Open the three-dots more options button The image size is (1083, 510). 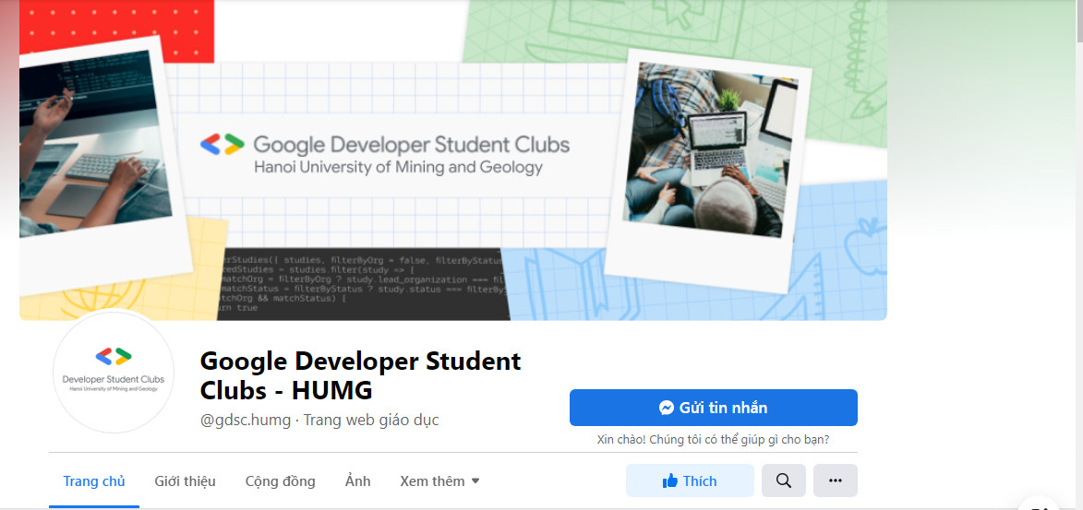(836, 481)
